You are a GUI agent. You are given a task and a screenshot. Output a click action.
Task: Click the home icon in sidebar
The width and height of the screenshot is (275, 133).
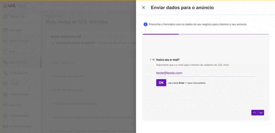click(x=5, y=16)
